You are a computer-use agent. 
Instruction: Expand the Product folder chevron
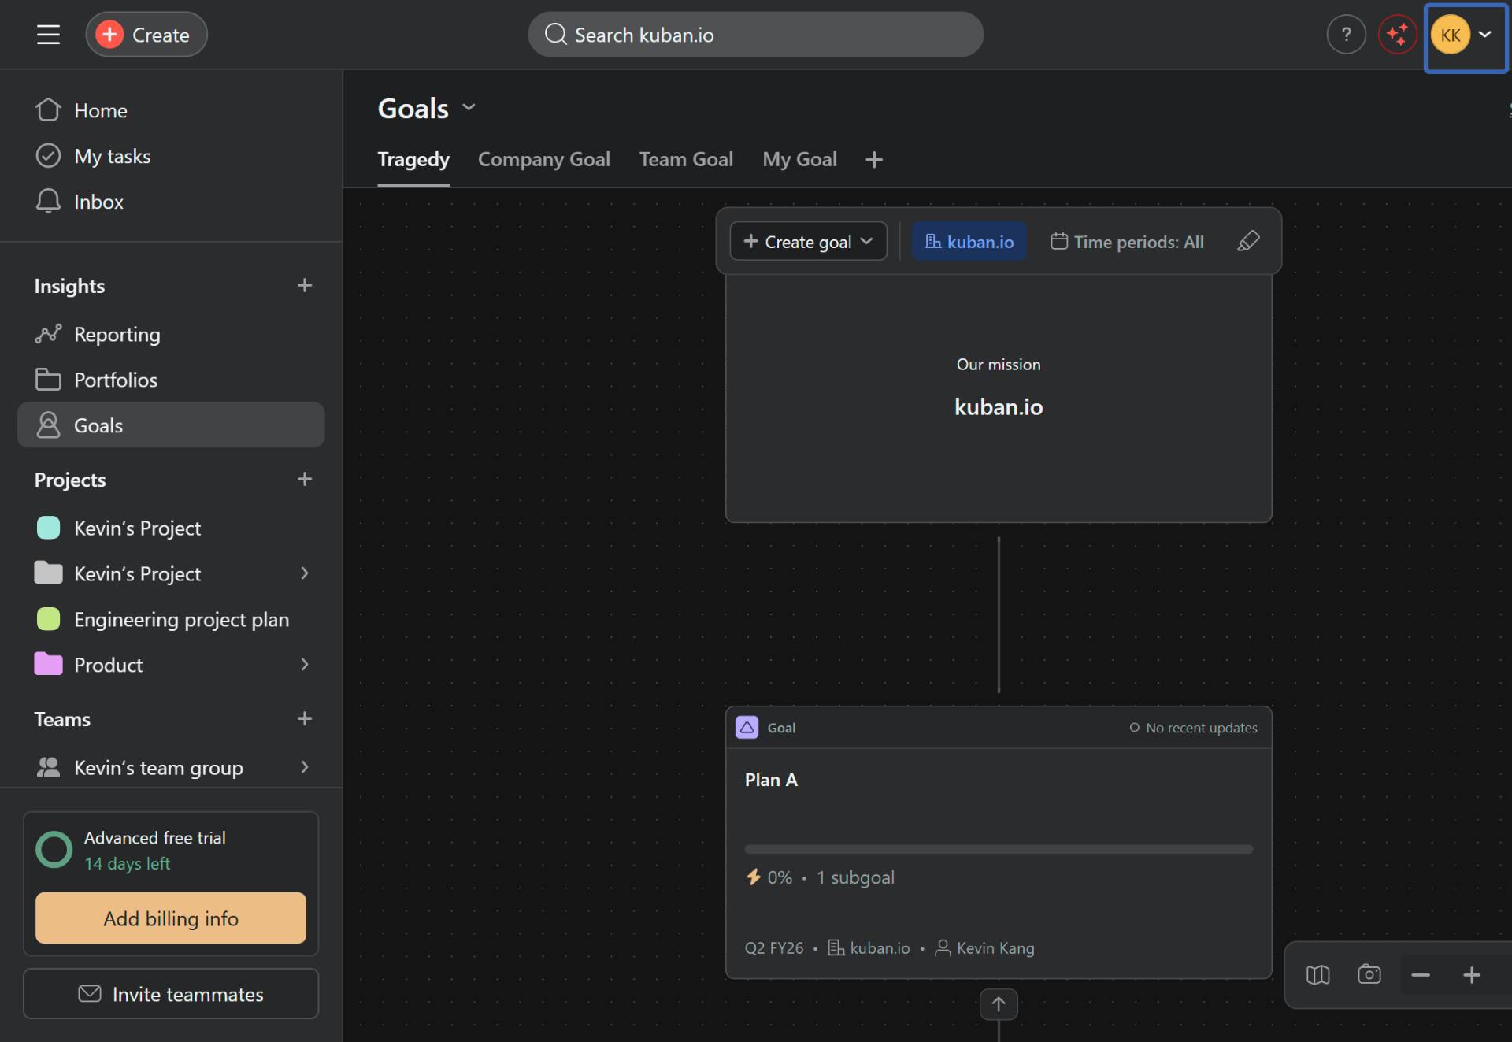[x=305, y=665]
